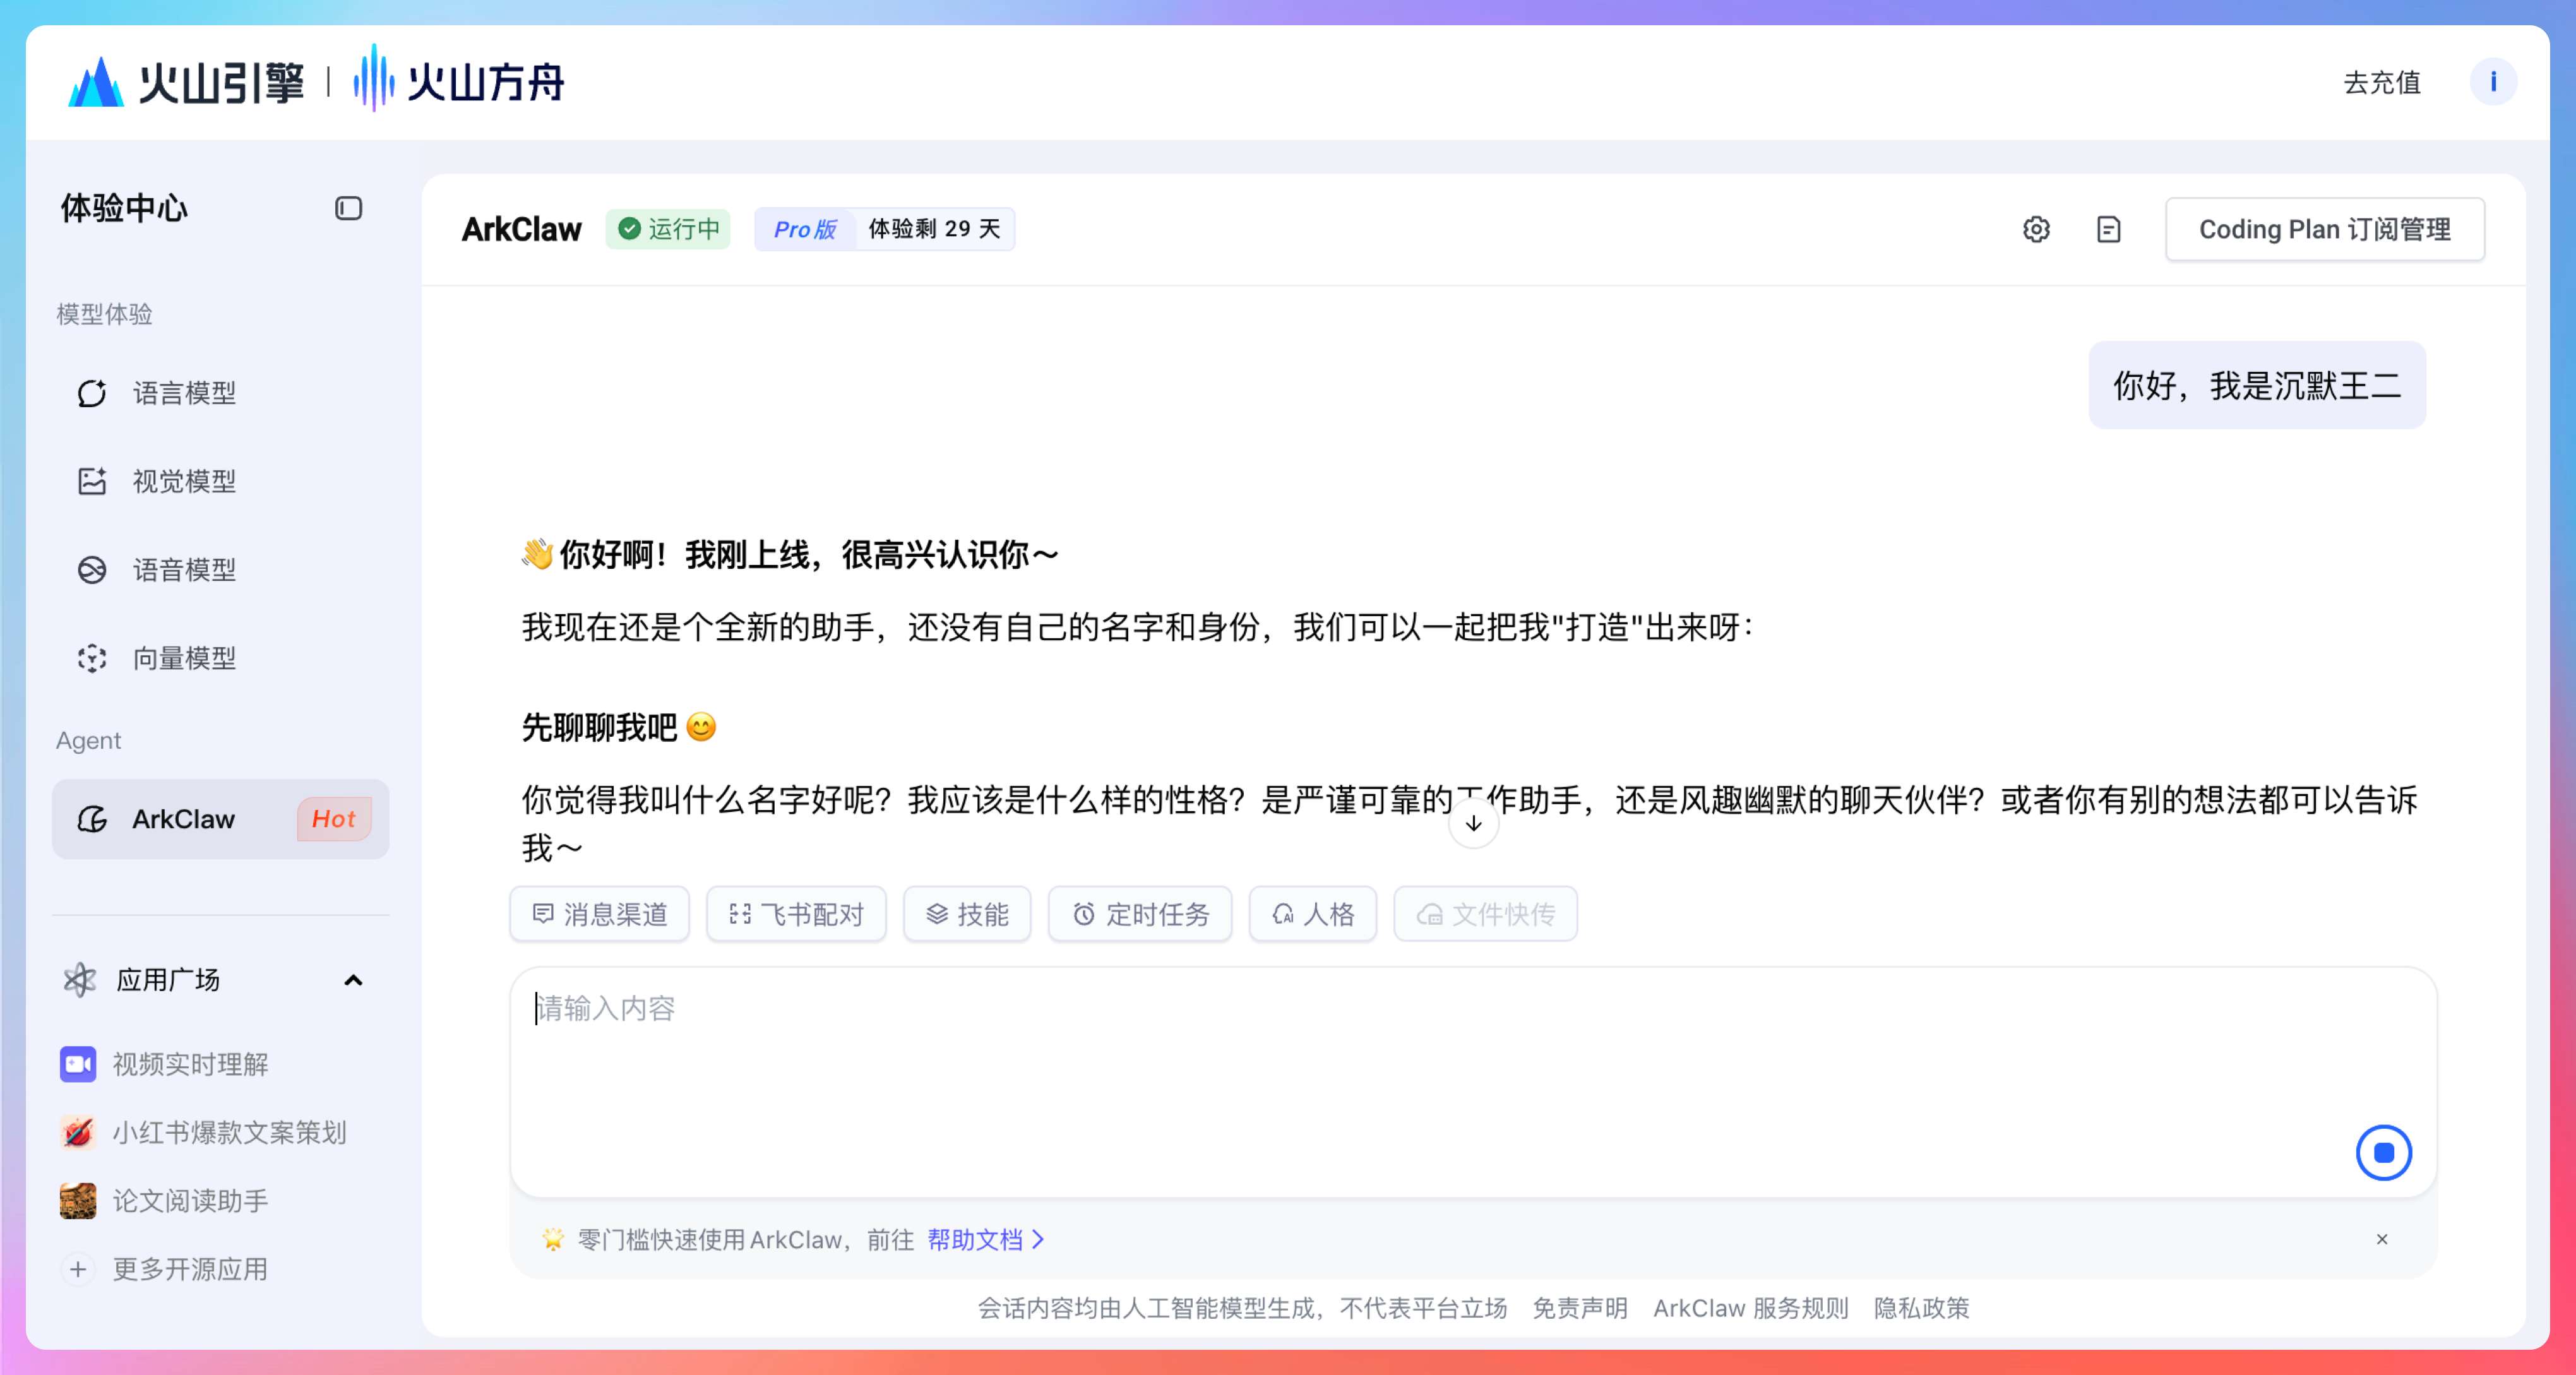Open the 定时任务 option
Image resolution: width=2576 pixels, height=1375 pixels.
click(x=1140, y=914)
